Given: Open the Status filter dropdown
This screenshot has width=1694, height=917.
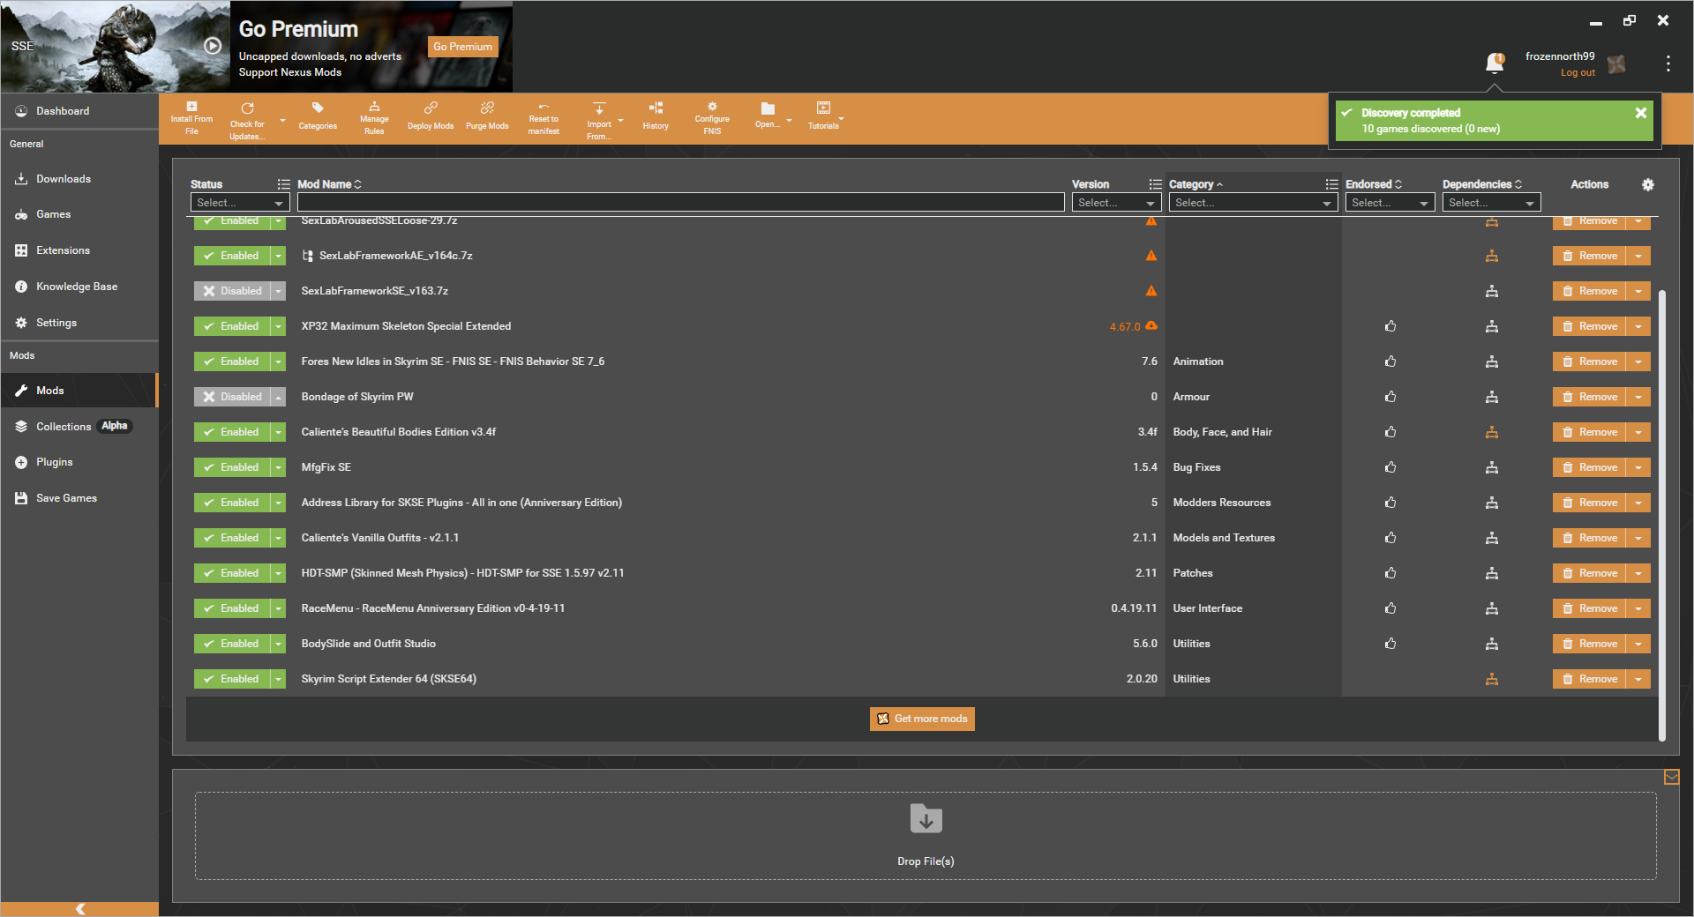Looking at the screenshot, I should [240, 202].
